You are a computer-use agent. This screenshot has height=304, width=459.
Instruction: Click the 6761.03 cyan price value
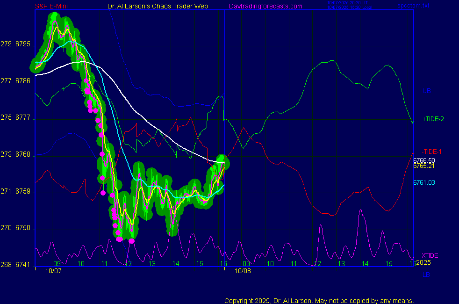click(424, 182)
